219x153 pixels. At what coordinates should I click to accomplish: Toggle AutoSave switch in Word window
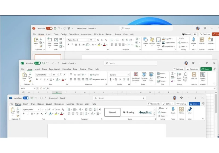[x=26, y=98]
